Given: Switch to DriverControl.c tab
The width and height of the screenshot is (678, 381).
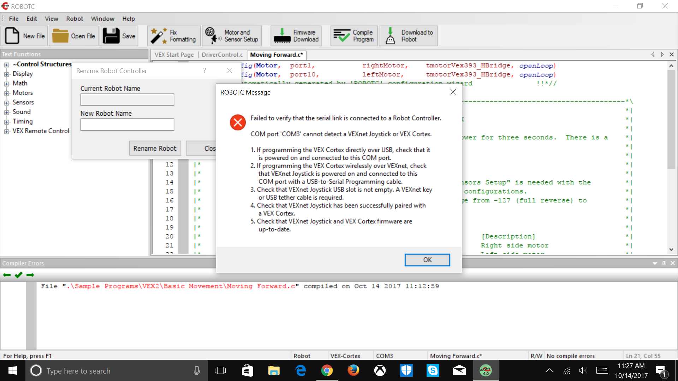Looking at the screenshot, I should 222,55.
